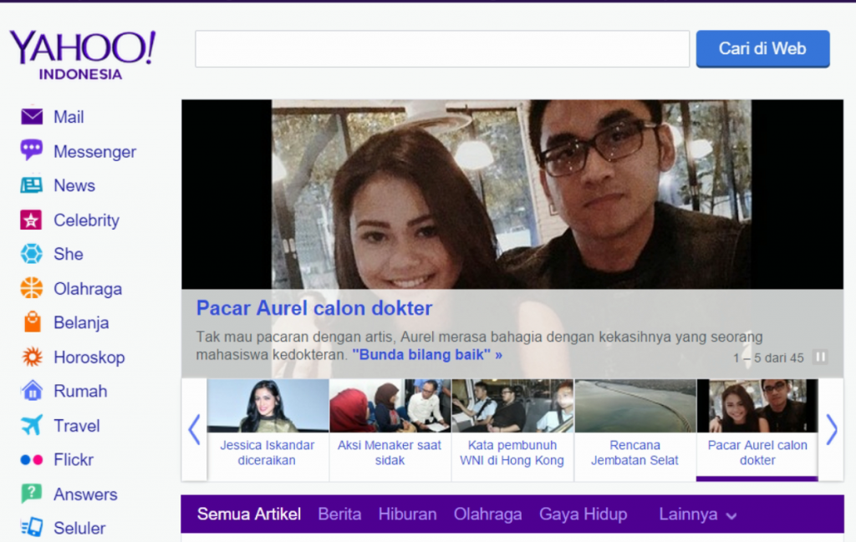Click the web search input field

441,48
